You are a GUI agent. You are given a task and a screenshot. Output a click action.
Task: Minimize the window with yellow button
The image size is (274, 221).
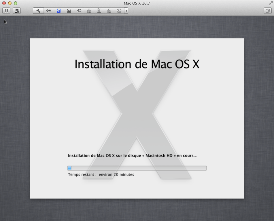click(x=10, y=3)
